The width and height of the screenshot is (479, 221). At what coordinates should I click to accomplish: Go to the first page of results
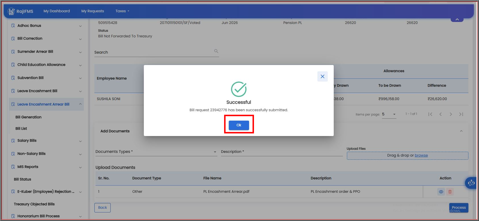coord(430,114)
